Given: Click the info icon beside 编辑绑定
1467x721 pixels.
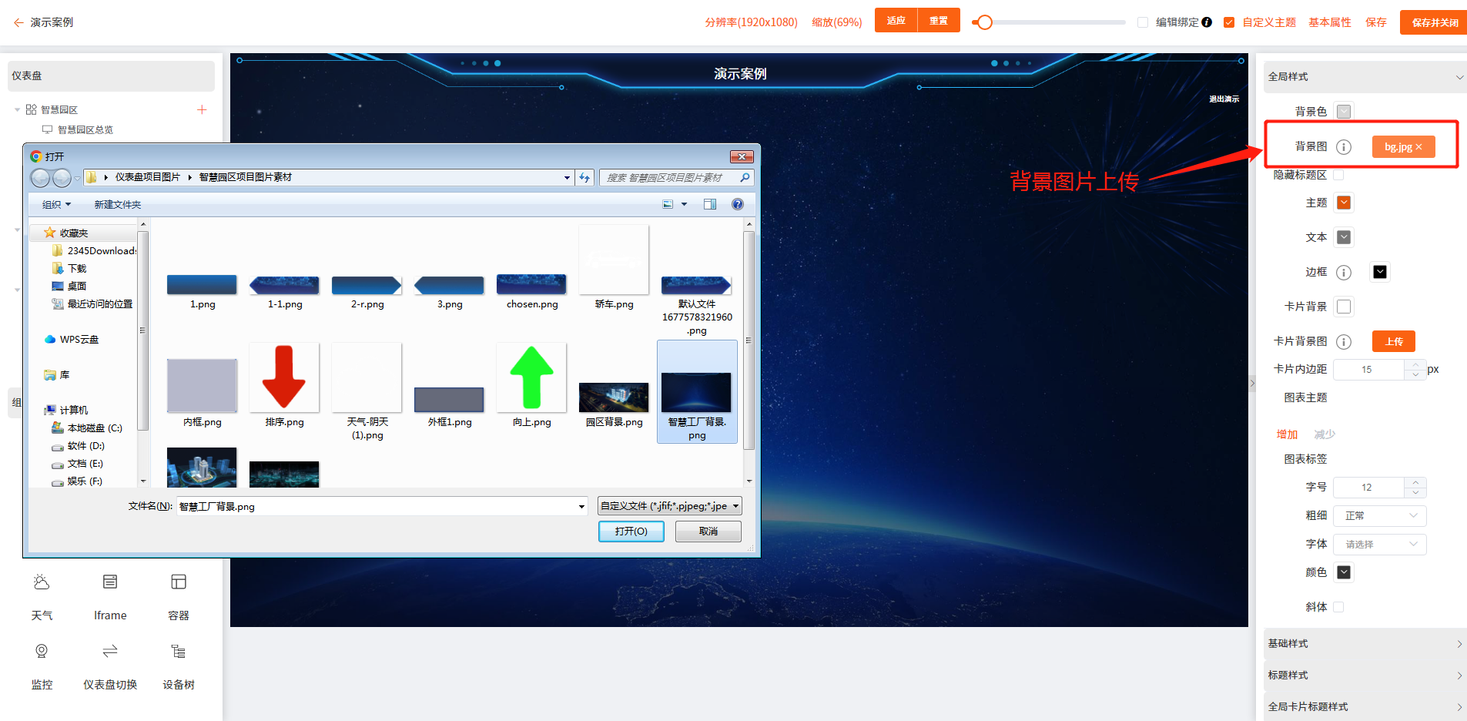Looking at the screenshot, I should [x=1207, y=22].
